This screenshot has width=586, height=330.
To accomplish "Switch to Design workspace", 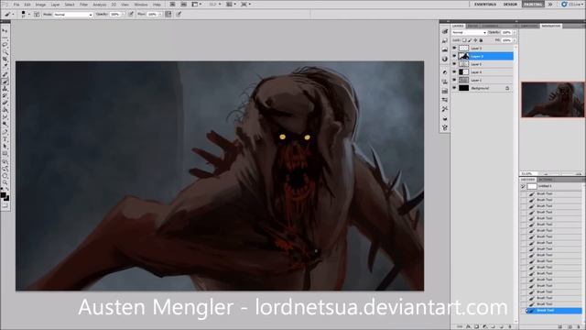I will (x=510, y=5).
